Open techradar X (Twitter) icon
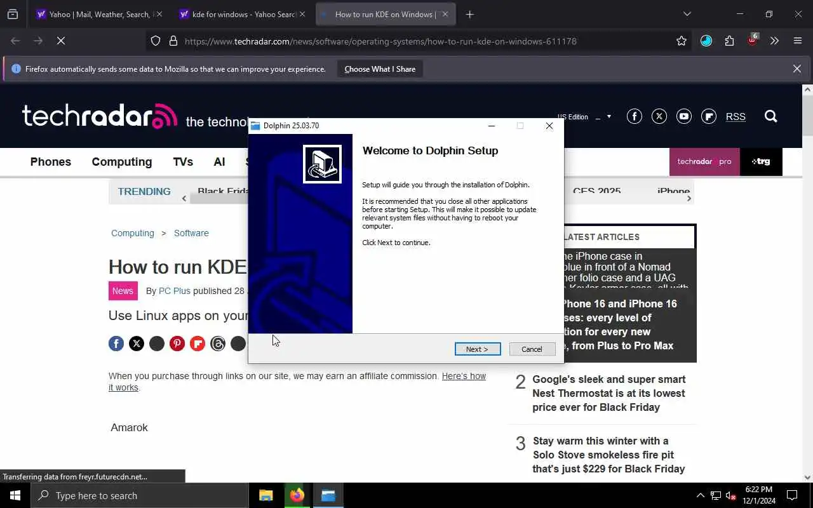This screenshot has width=813, height=508. coord(659,116)
